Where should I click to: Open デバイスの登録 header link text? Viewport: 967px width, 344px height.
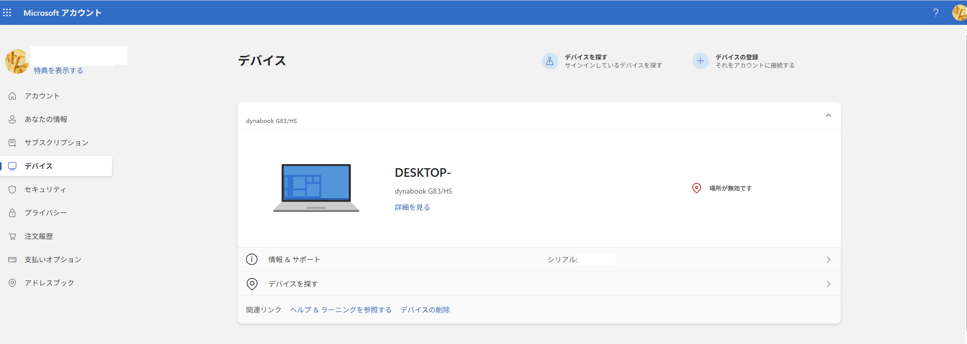pyautogui.click(x=737, y=57)
